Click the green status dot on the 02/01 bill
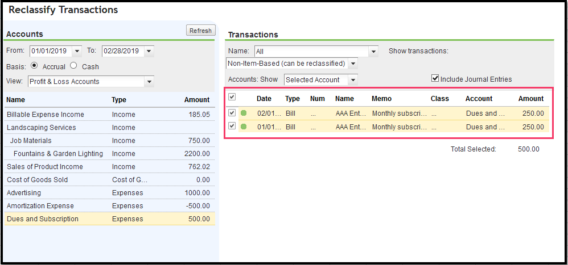Image resolution: width=568 pixels, height=265 pixels. click(x=244, y=113)
